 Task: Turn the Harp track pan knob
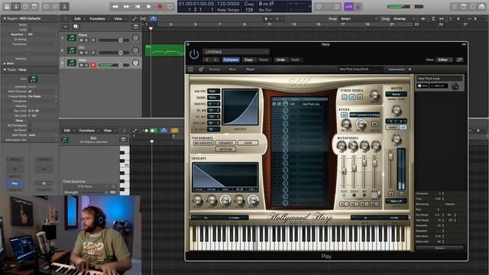click(x=135, y=63)
